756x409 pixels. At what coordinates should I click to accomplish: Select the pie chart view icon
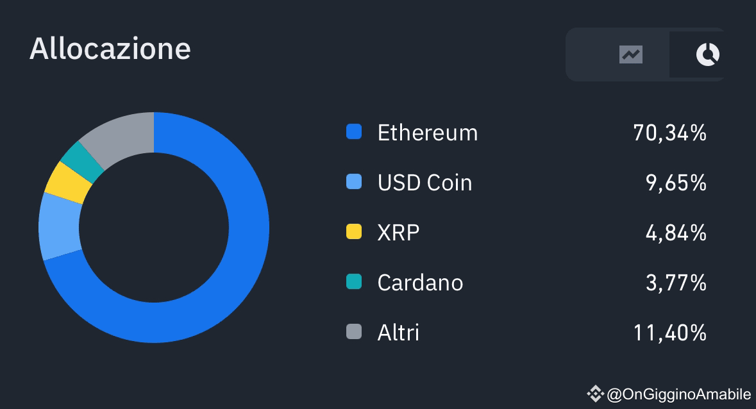(707, 54)
